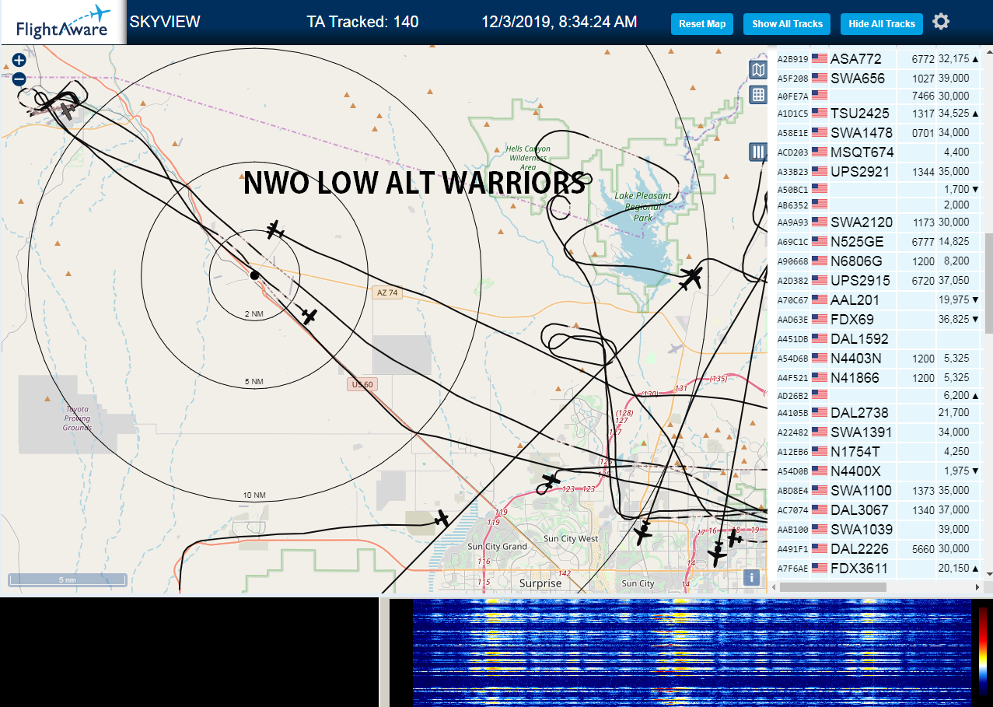Select the aircraft southeast of the center dot near US 60

[309, 316]
